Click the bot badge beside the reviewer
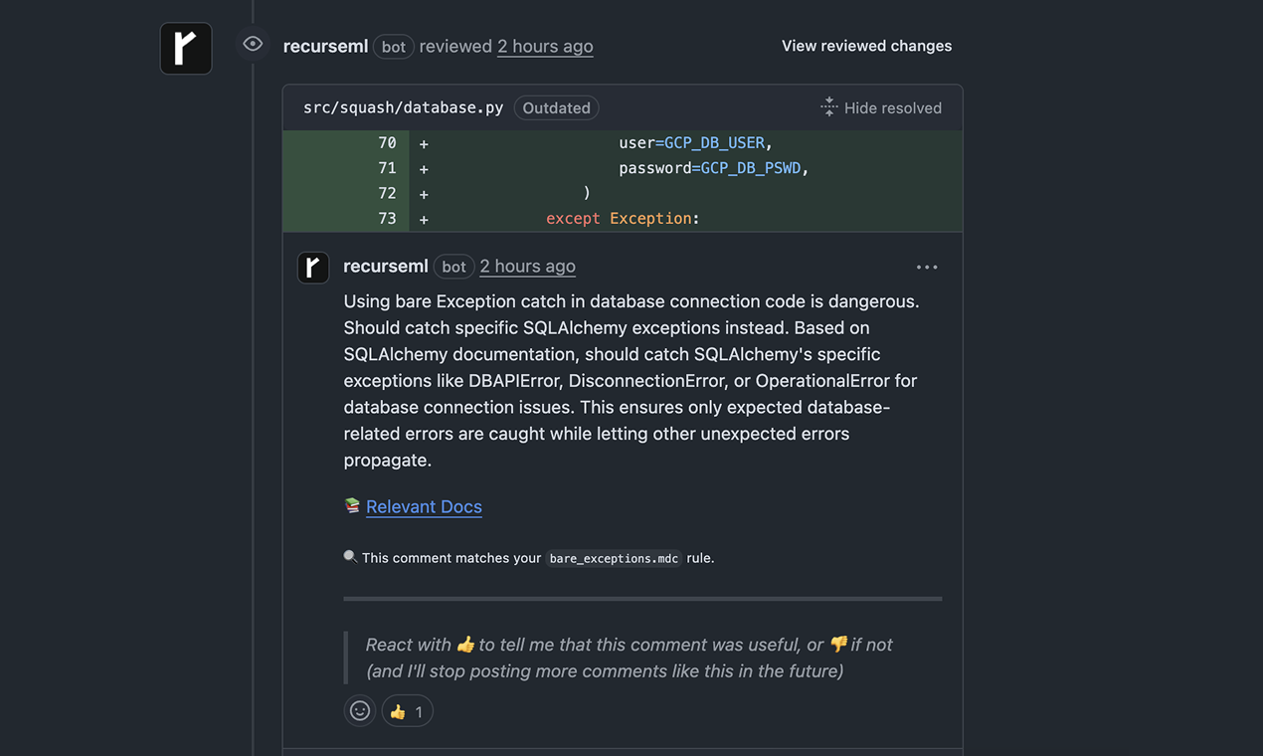Screen dimensions: 1263x756 [x=394, y=47]
